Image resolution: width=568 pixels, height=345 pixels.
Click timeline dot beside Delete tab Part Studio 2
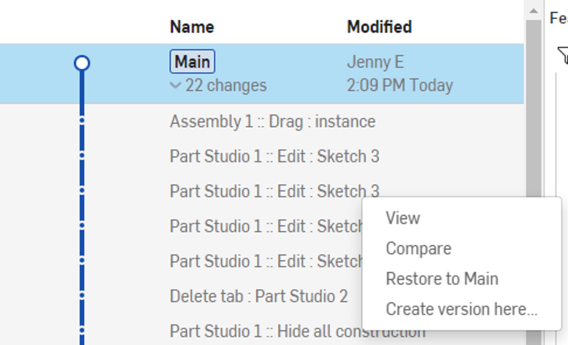pyautogui.click(x=82, y=295)
